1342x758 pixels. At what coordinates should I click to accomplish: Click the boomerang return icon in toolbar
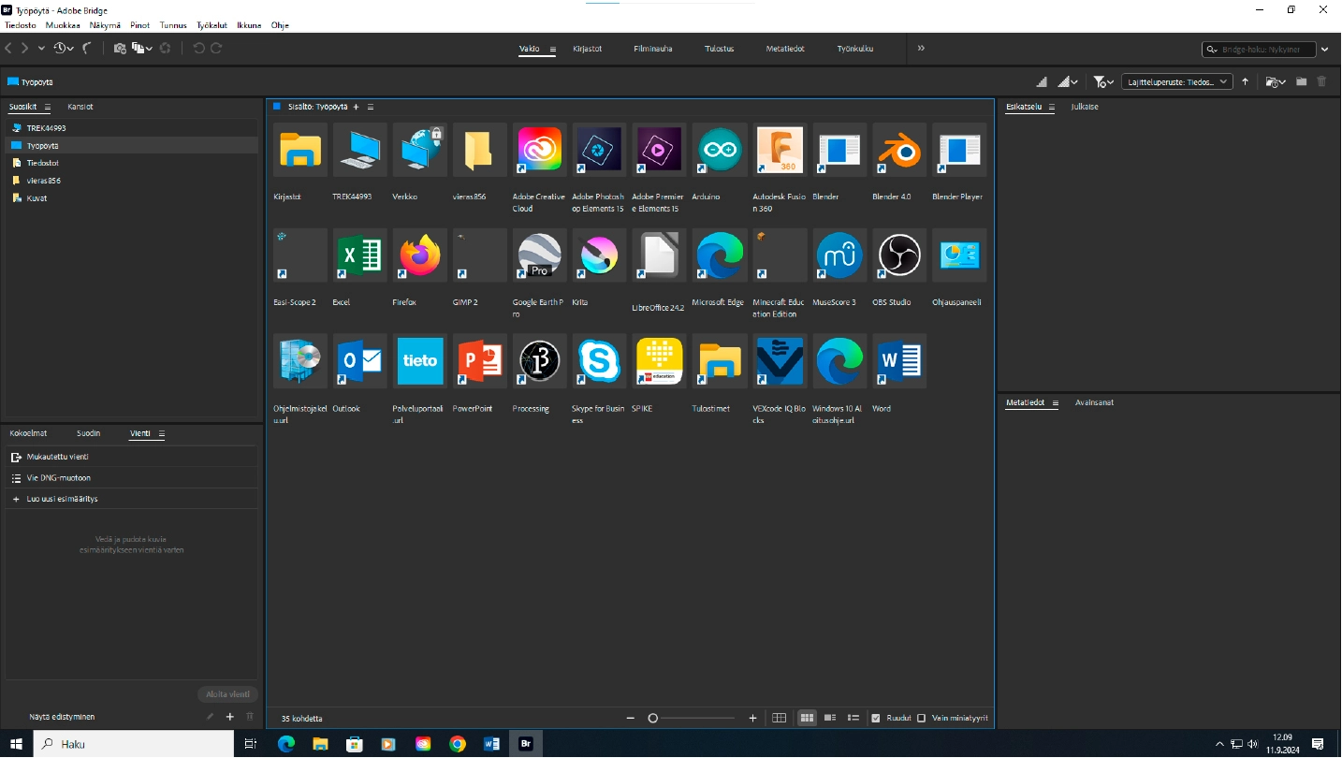point(88,48)
